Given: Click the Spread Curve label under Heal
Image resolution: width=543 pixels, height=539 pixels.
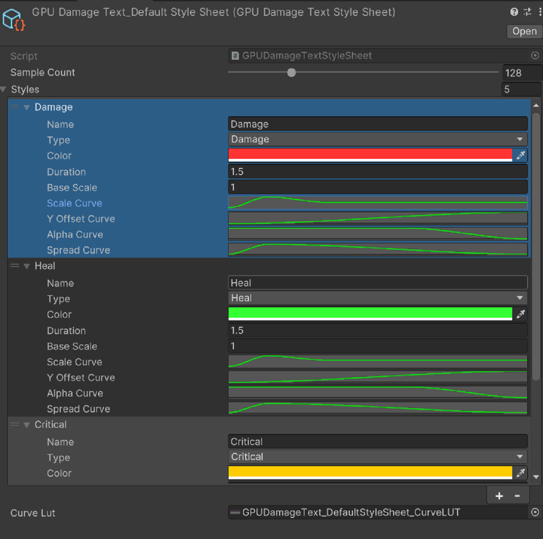Looking at the screenshot, I should coord(78,409).
